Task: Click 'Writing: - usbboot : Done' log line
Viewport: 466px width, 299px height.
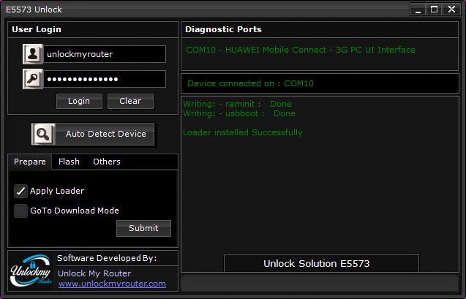Action: click(239, 113)
